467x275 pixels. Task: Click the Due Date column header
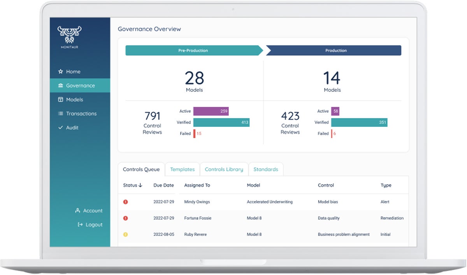[163, 185]
